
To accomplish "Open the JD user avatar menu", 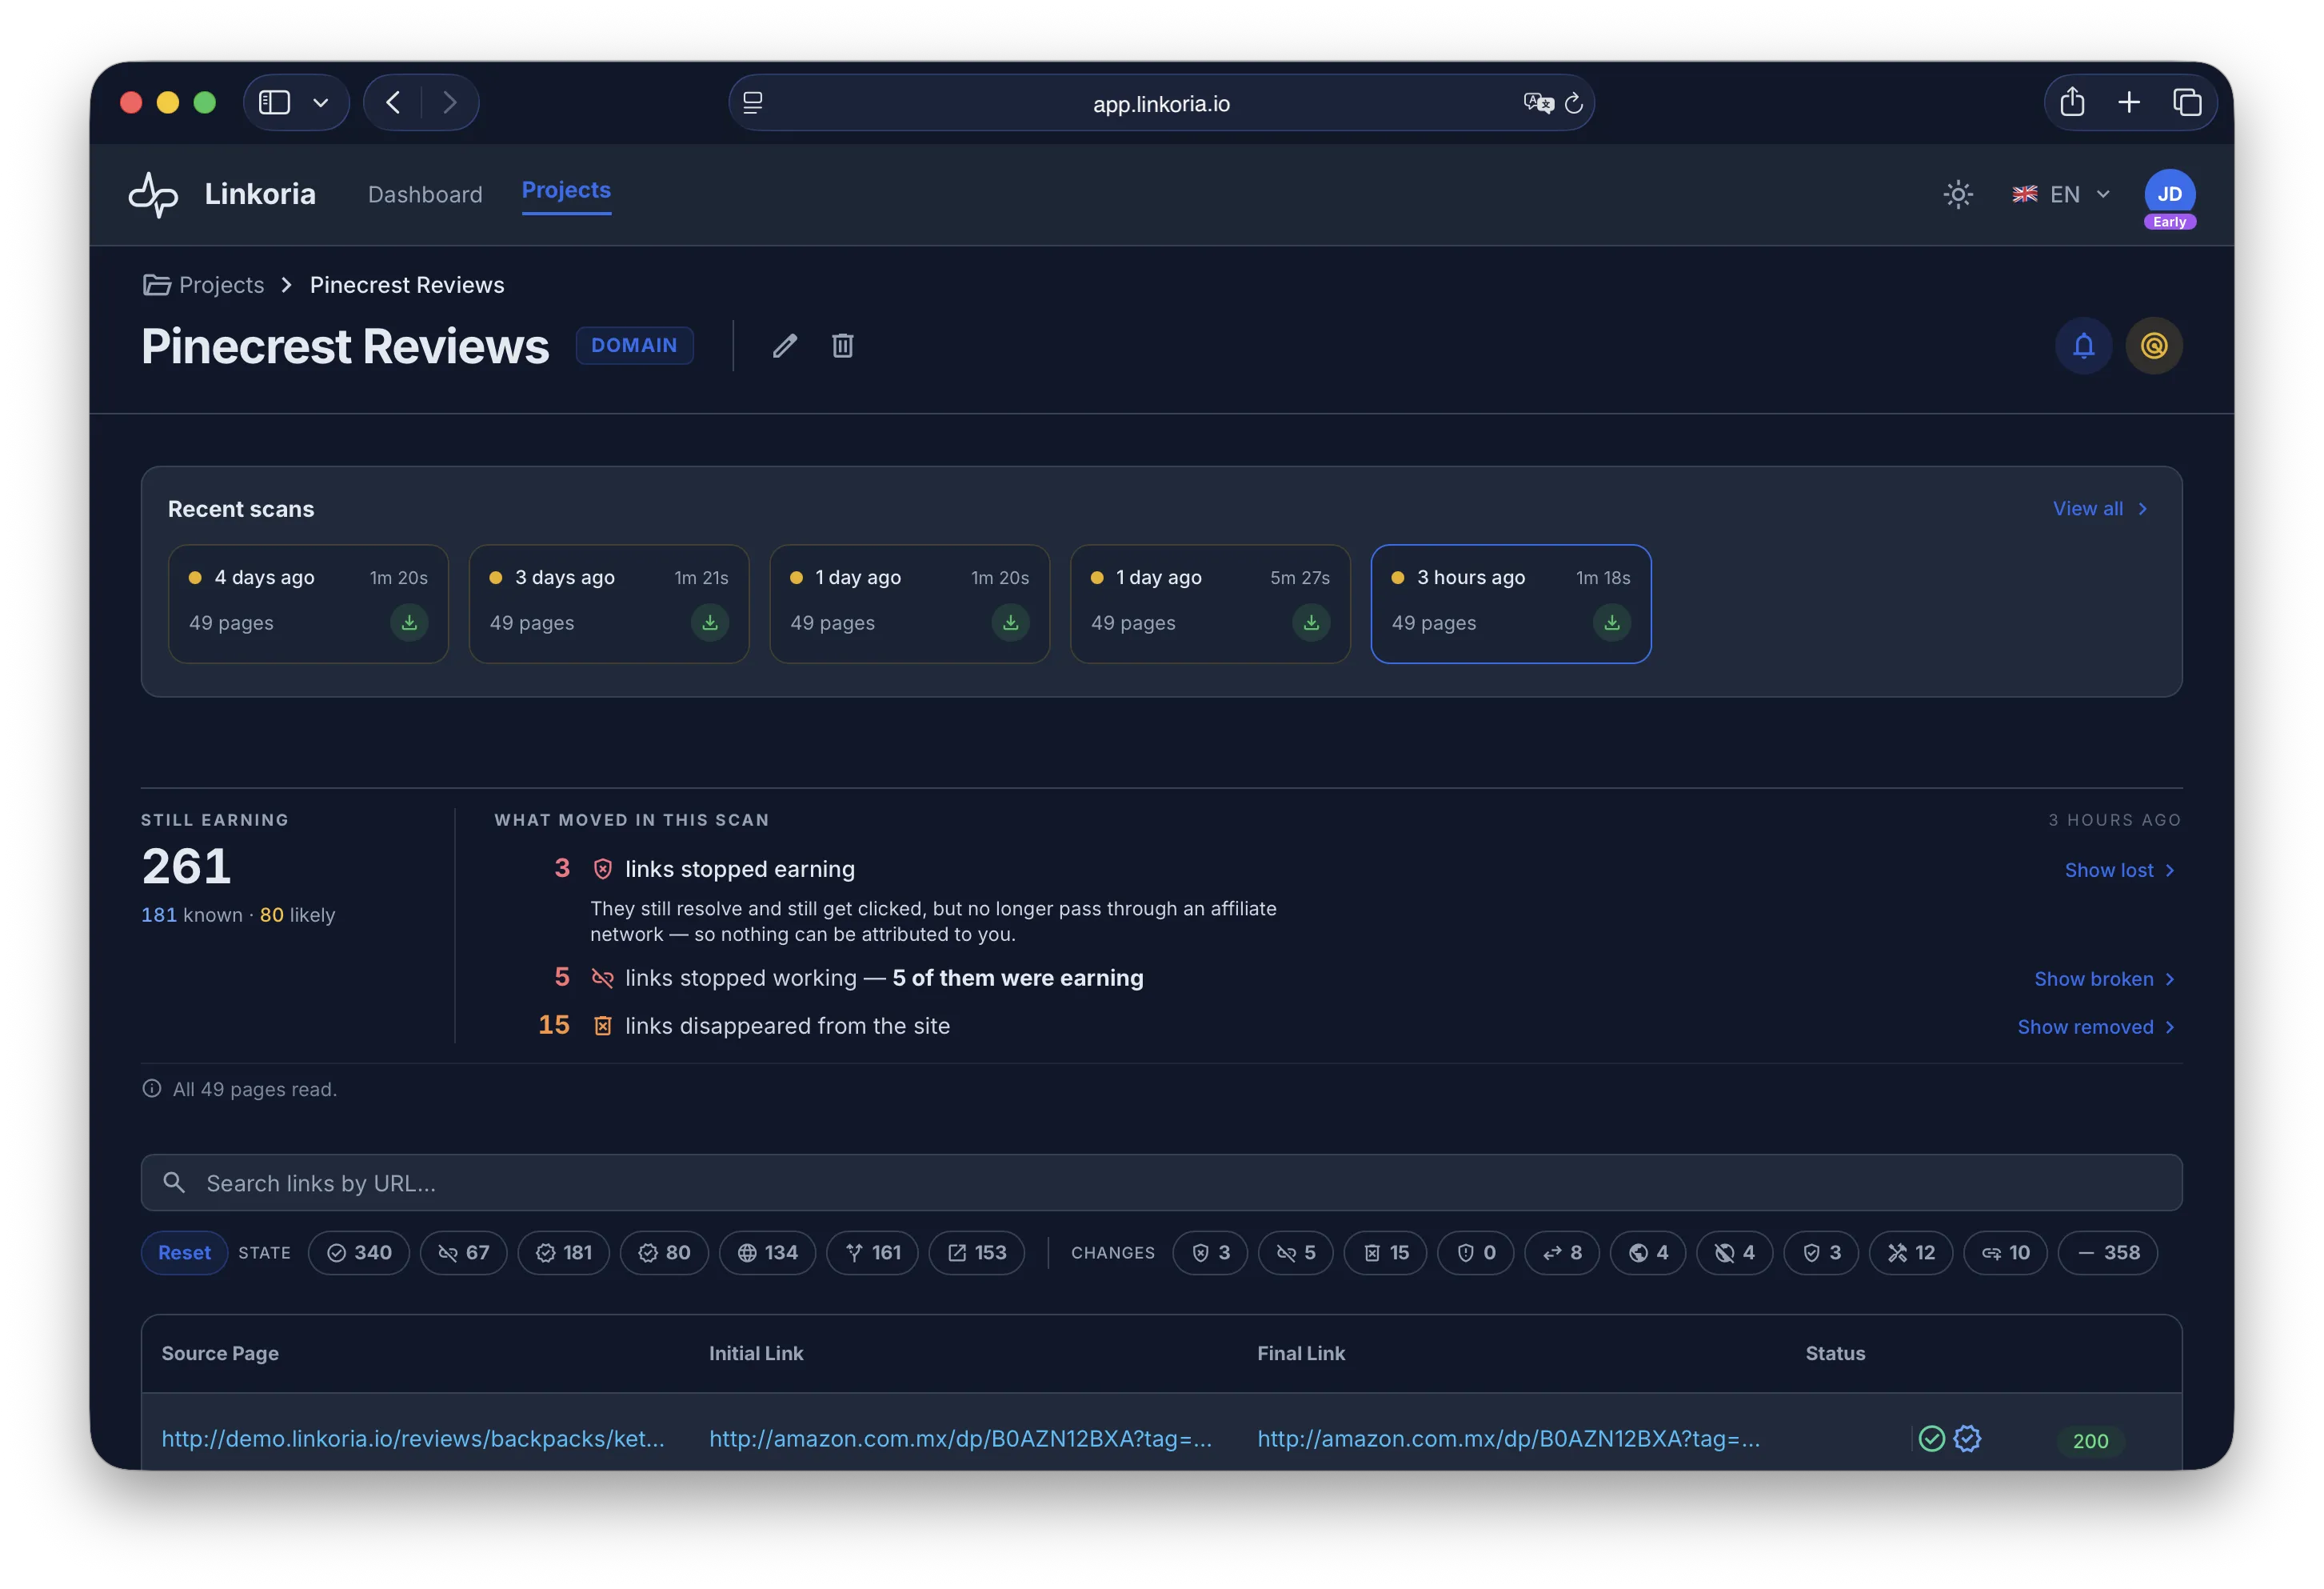I will (2169, 194).
